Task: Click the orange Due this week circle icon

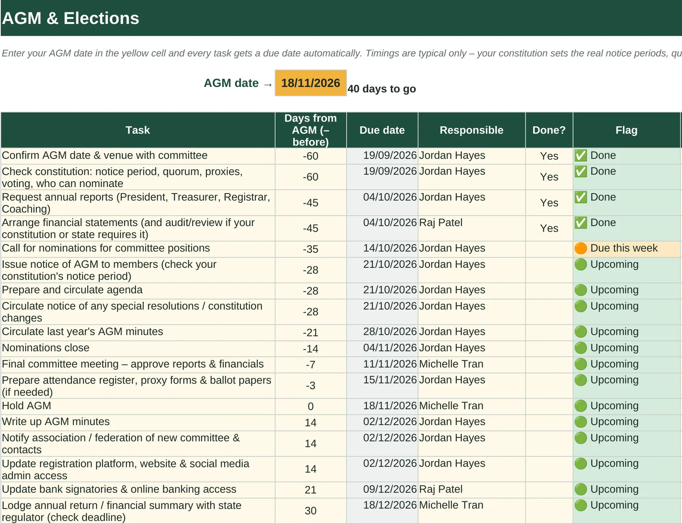Action: pyautogui.click(x=581, y=248)
